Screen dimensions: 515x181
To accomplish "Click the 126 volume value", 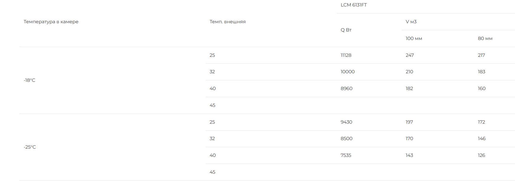I will click(x=481, y=155).
